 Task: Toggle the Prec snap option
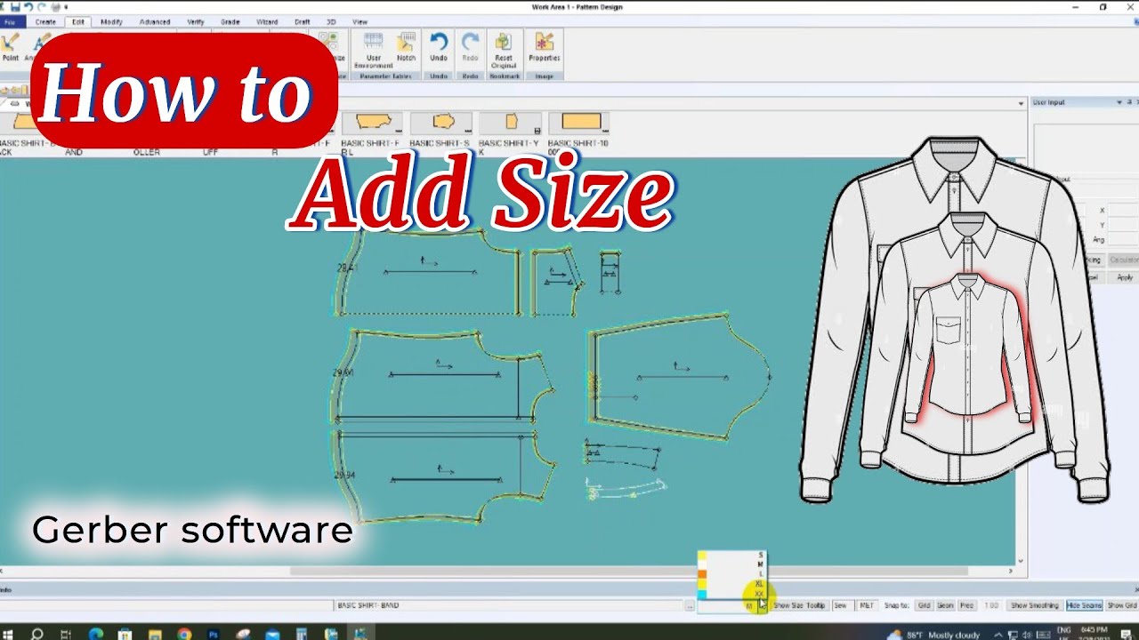click(x=966, y=605)
